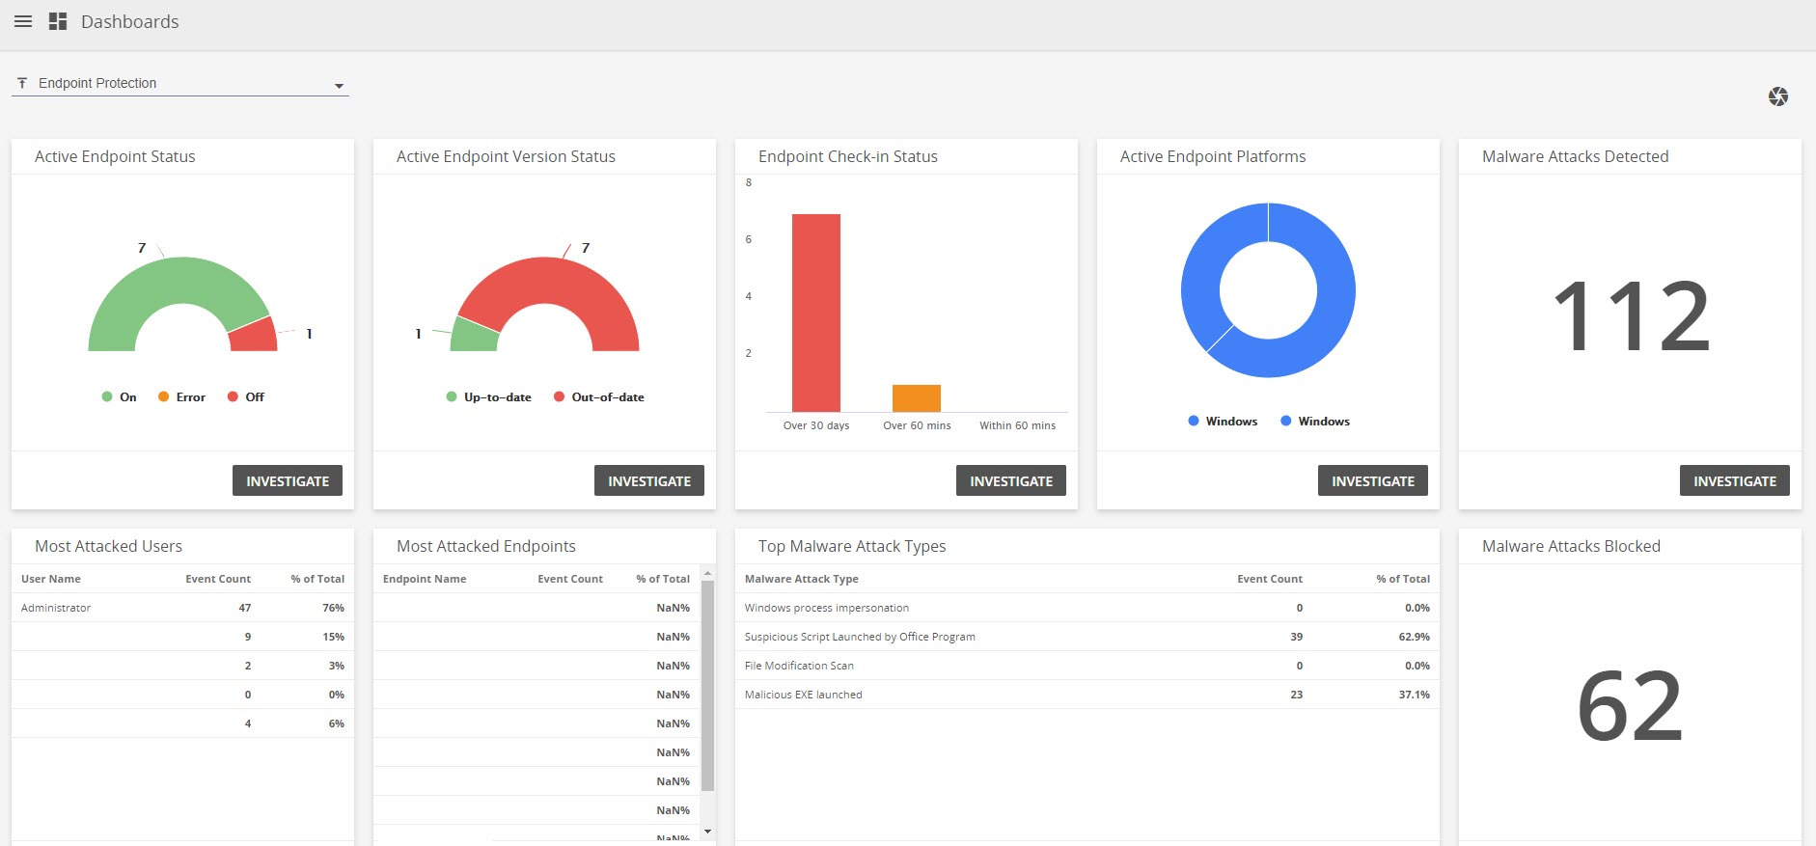Click scroll-down arrow in Most Attacked Endpoints
The height and width of the screenshot is (846, 1816).
pos(707,831)
